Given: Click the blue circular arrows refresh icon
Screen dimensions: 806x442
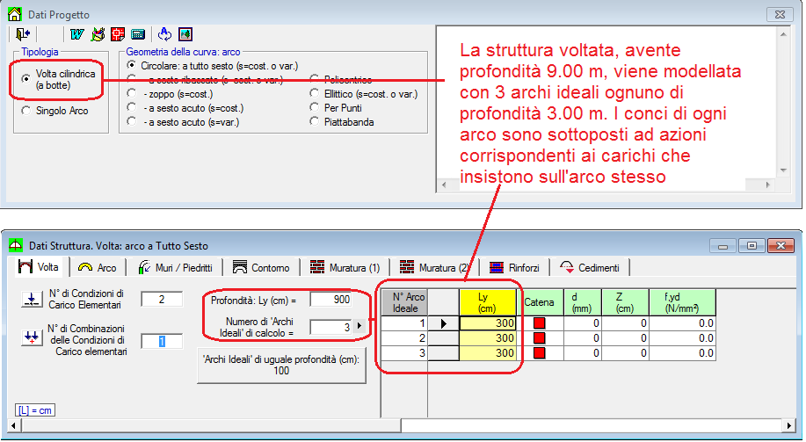Looking at the screenshot, I should (x=164, y=34).
